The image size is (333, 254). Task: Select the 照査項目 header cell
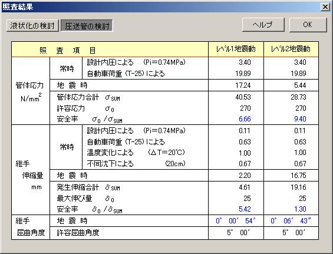click(x=110, y=50)
